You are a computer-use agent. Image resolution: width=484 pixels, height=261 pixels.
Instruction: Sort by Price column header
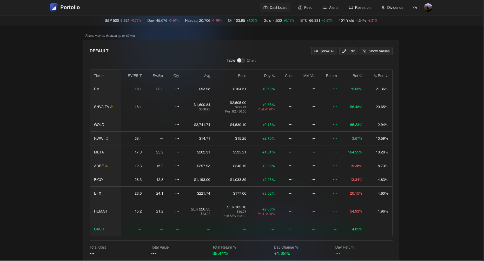(242, 76)
